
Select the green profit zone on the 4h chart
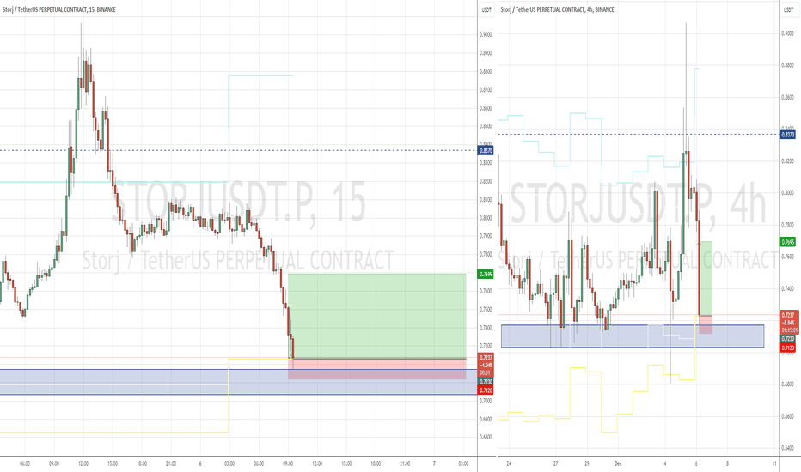[706, 278]
